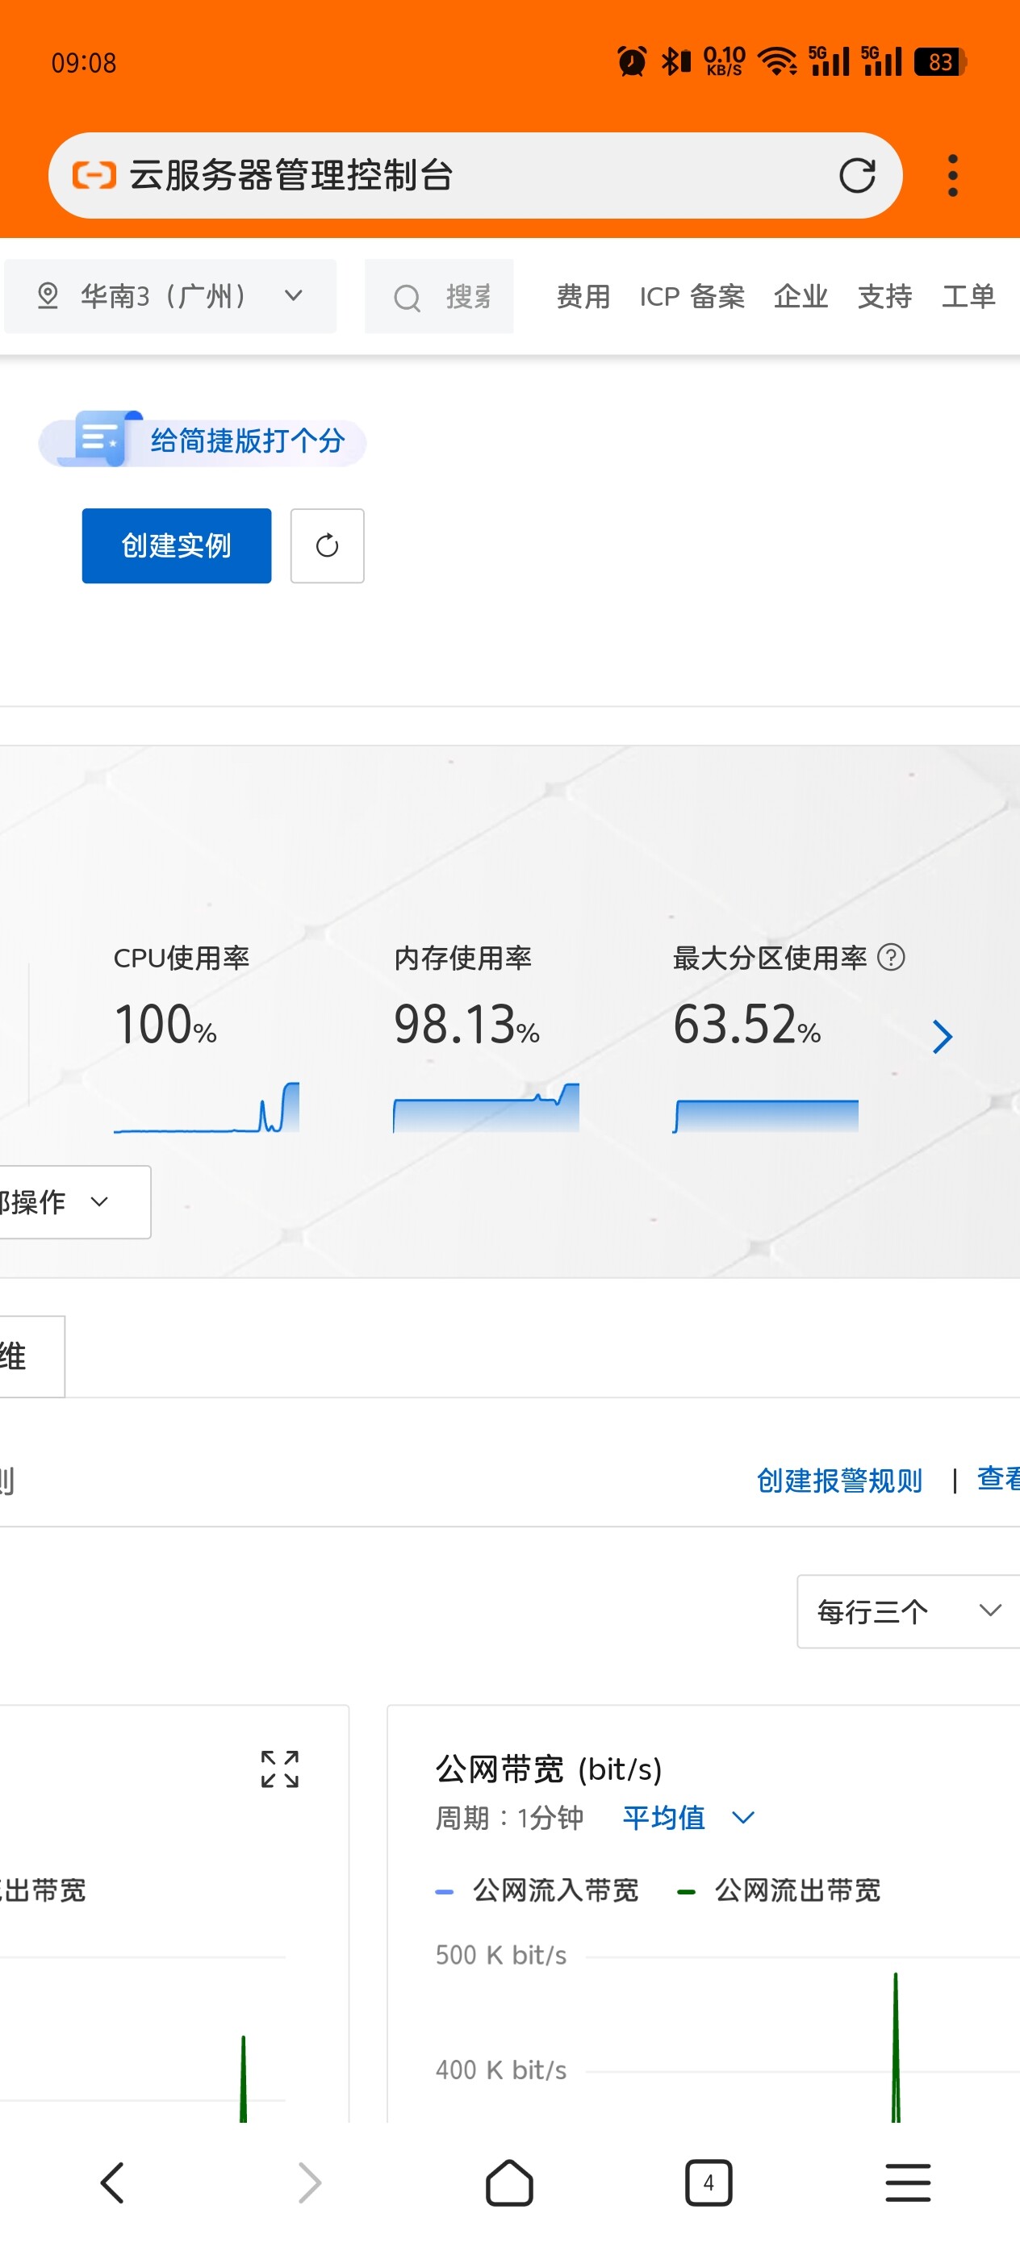Click the refresh icon button next to 创建实例
The height and width of the screenshot is (2243, 1020).
(x=327, y=546)
